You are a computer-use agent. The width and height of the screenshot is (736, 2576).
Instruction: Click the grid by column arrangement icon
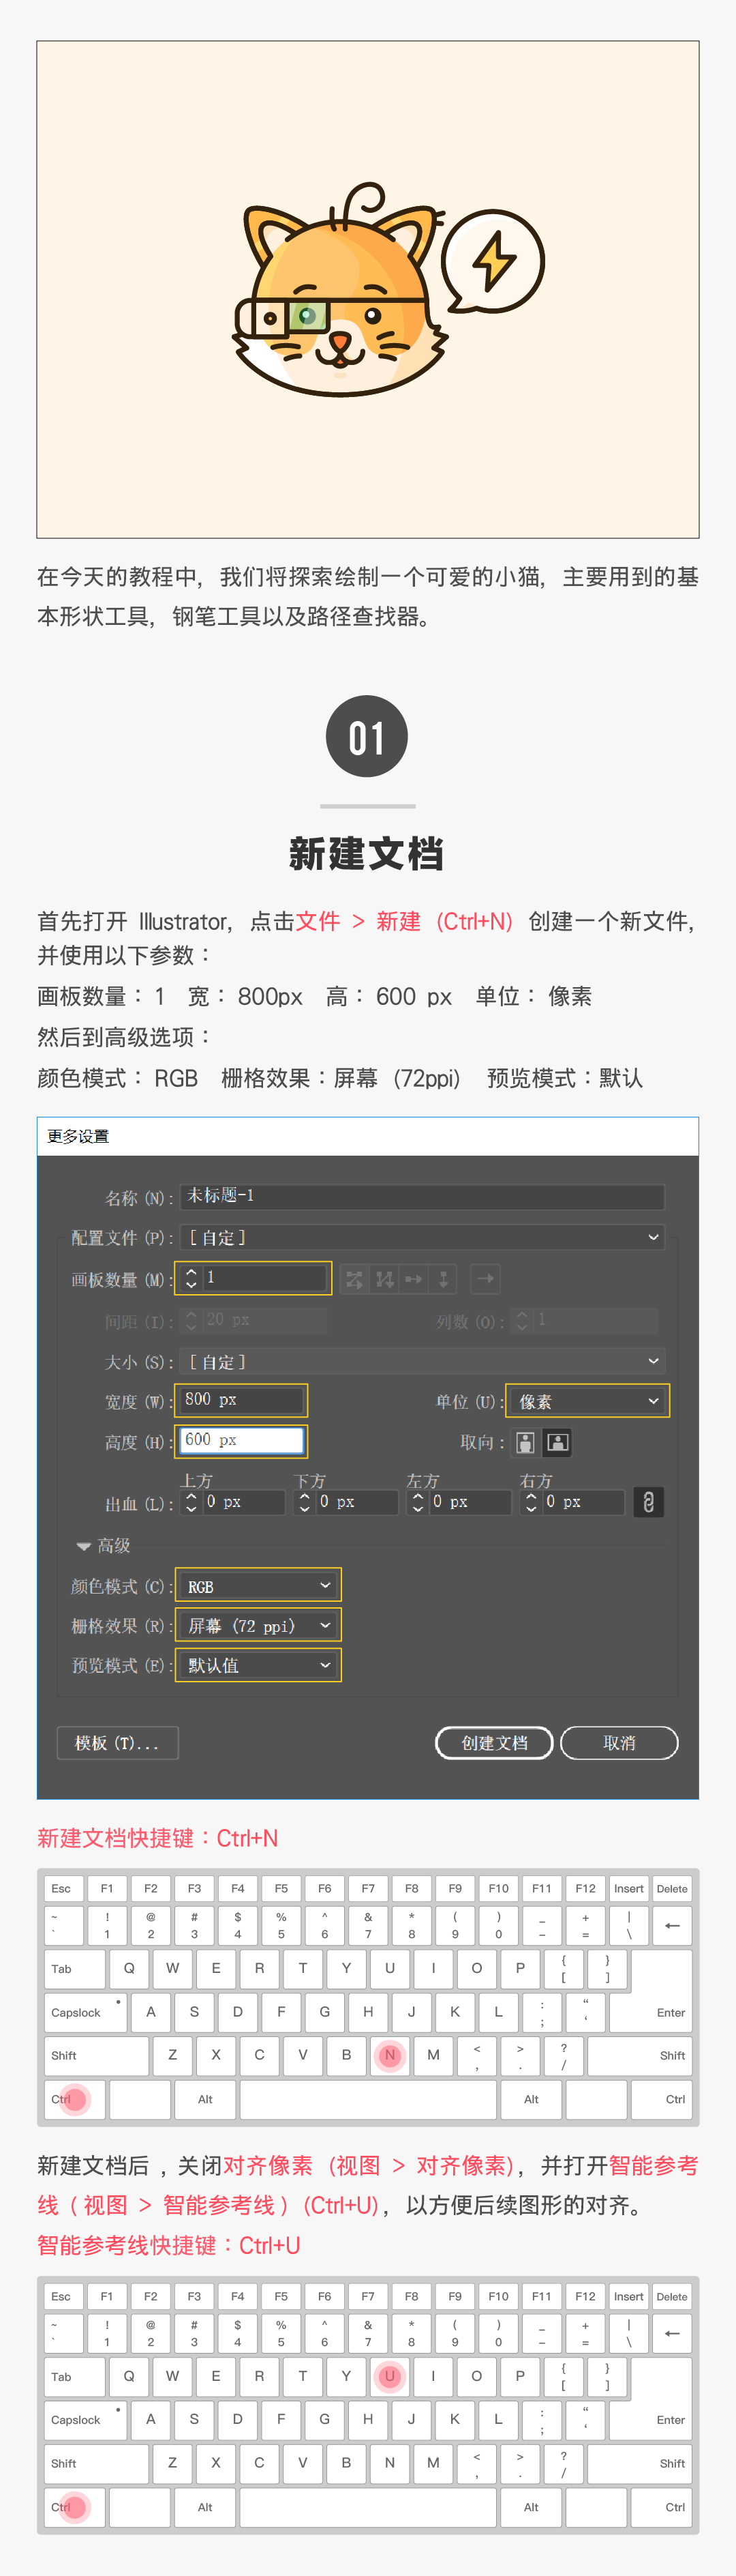tap(384, 1278)
